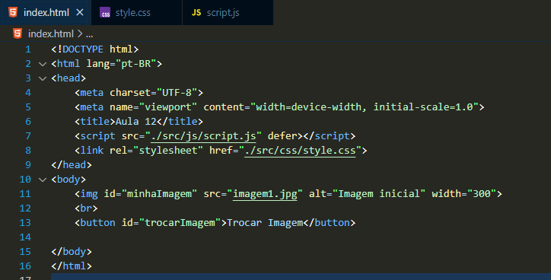Open the breadcrumb ellipsis segment

tap(89, 34)
